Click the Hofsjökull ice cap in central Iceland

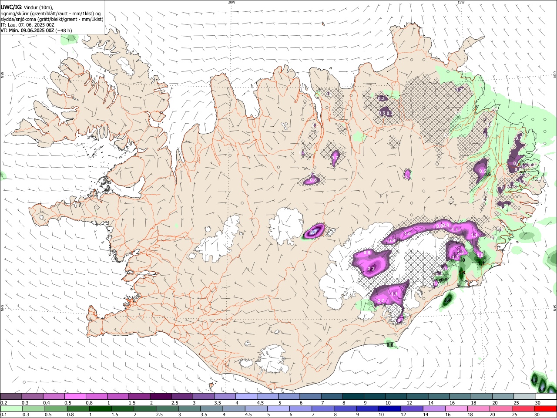(286, 226)
